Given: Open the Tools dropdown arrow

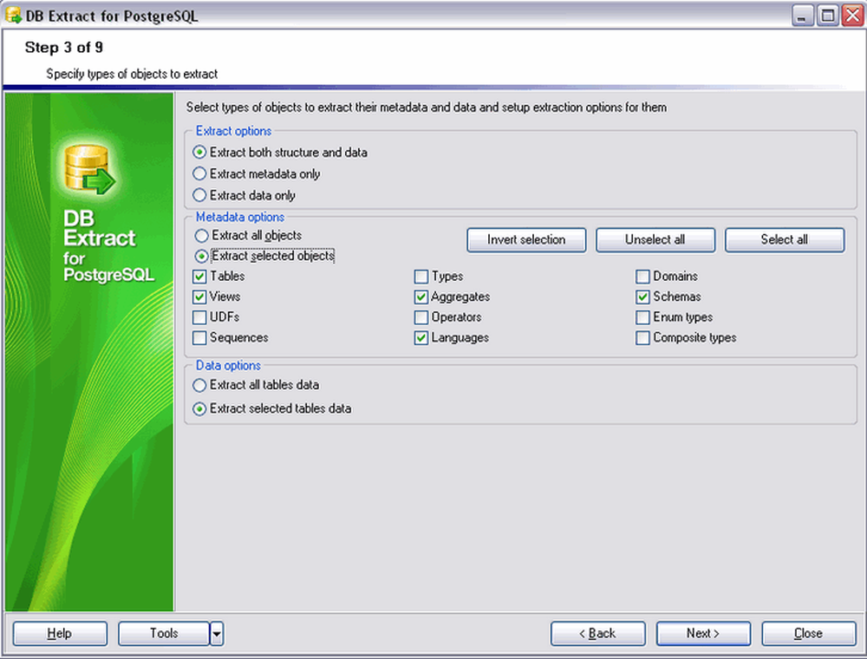Looking at the screenshot, I should click(216, 633).
